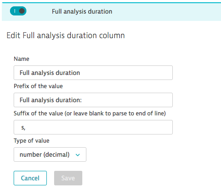Image resolution: width=221 pixels, height=194 pixels.
Task: Click the Suffix of the value label
Action: (x=90, y=114)
